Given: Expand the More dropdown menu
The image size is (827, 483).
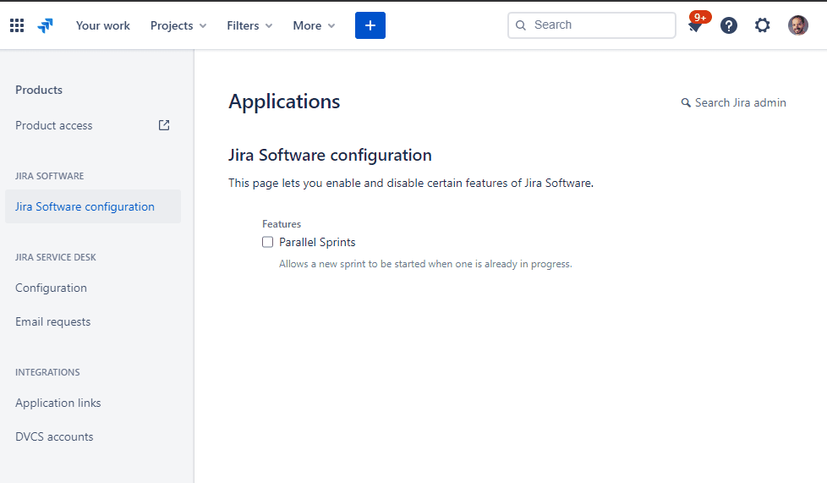Looking at the screenshot, I should [314, 25].
